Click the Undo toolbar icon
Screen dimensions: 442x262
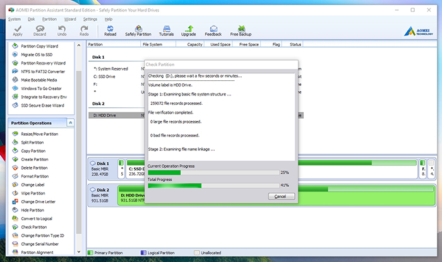[62, 31]
